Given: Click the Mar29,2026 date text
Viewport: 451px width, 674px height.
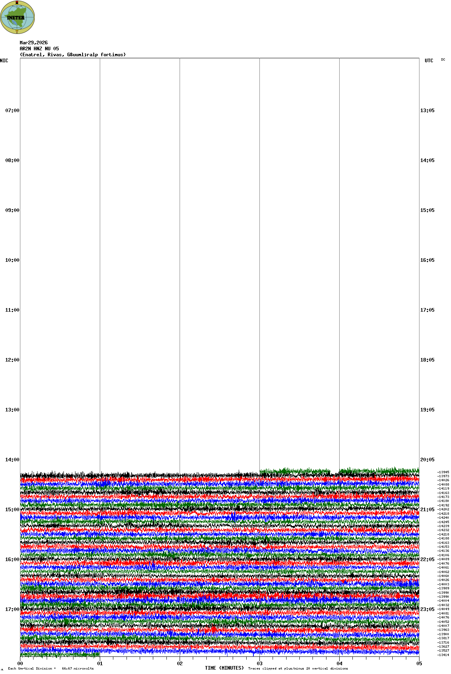Looking at the screenshot, I should click(x=34, y=43).
